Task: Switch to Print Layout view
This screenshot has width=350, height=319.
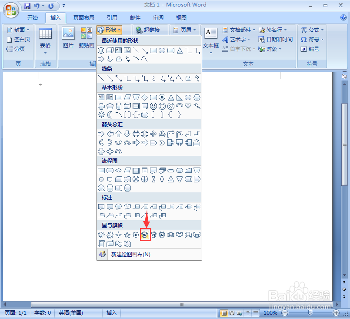Action: pos(223,313)
